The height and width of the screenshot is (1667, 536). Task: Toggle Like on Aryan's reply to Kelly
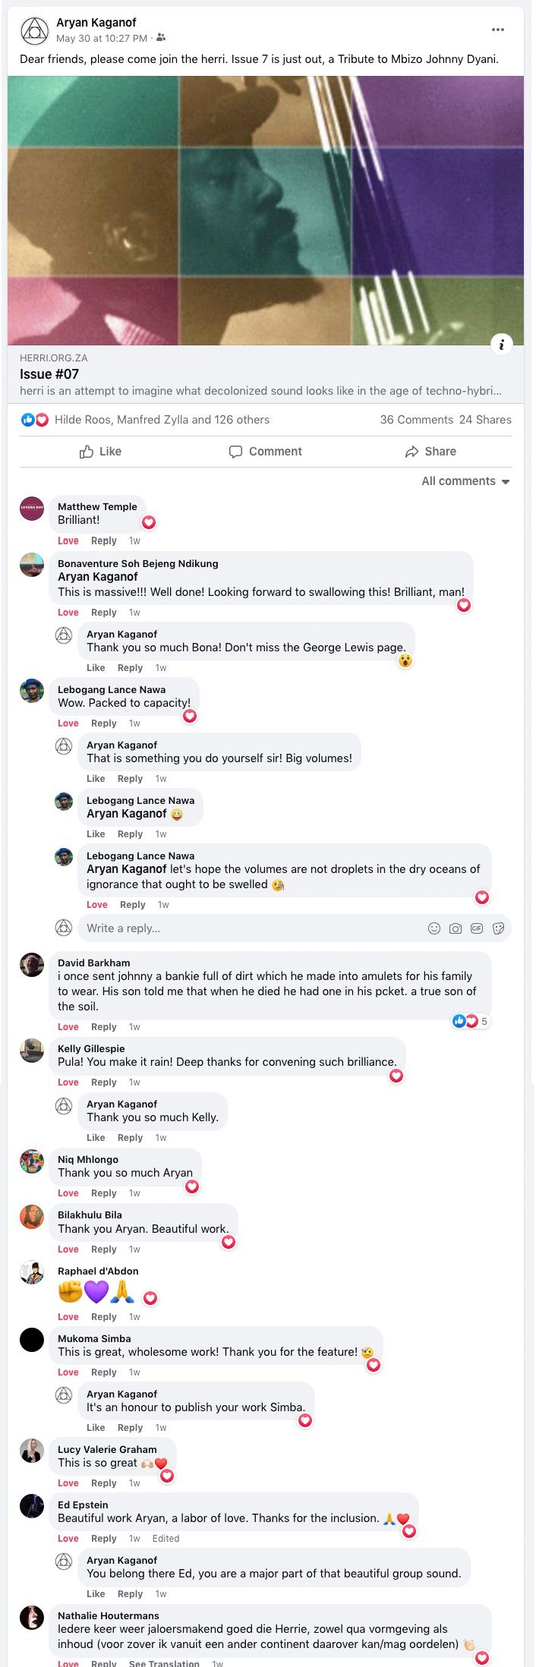coord(96,1138)
